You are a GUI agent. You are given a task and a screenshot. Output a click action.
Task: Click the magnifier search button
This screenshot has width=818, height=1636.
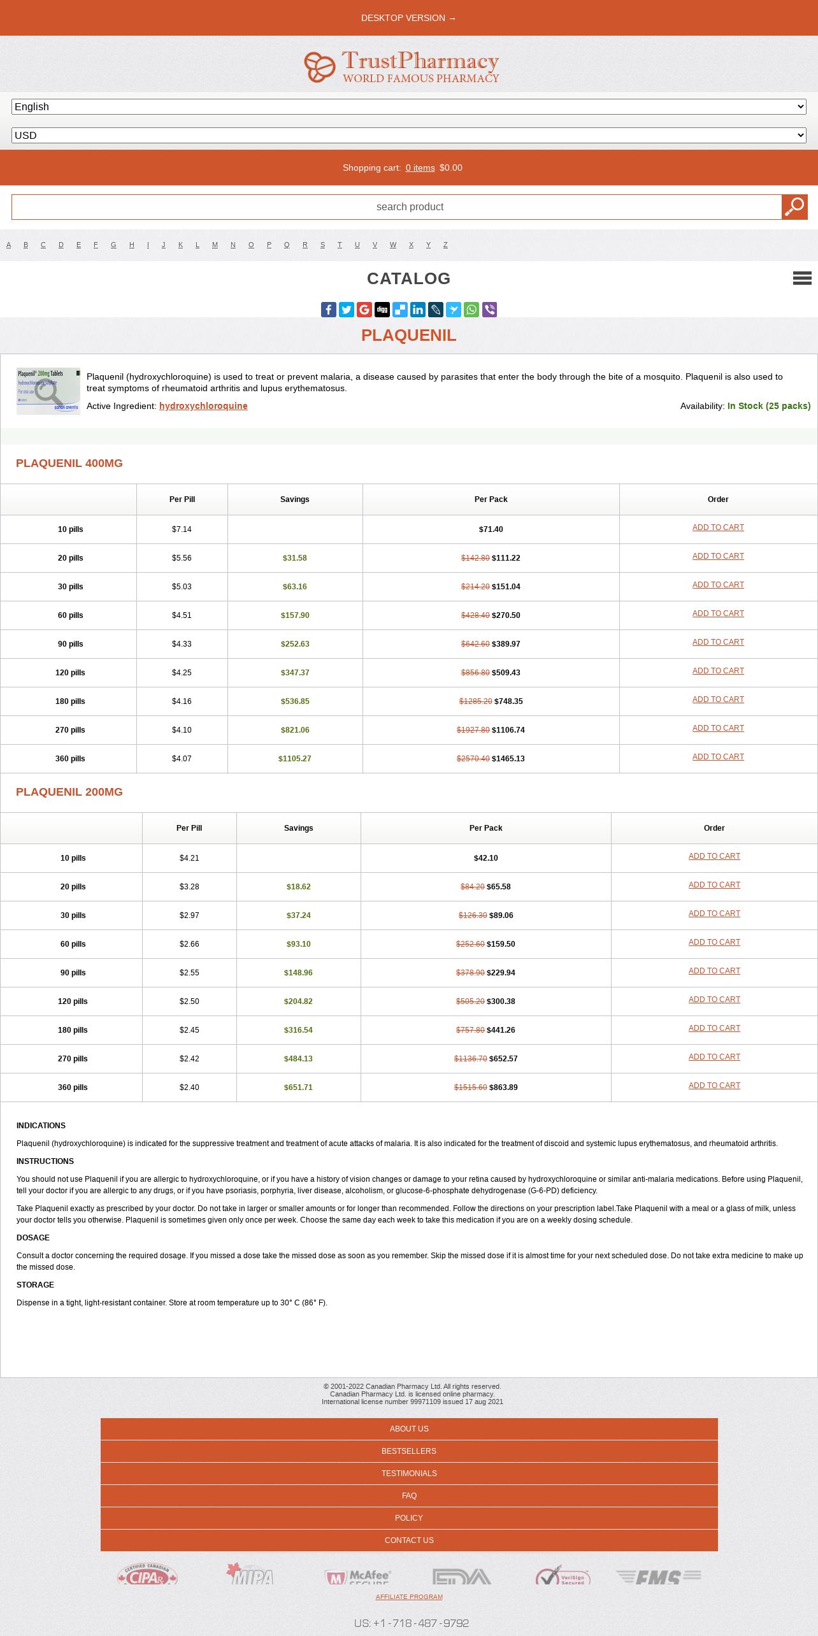794,207
